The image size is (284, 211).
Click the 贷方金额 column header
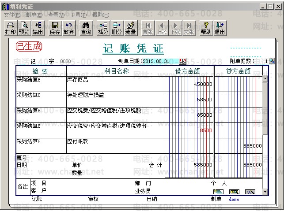[x=239, y=71]
